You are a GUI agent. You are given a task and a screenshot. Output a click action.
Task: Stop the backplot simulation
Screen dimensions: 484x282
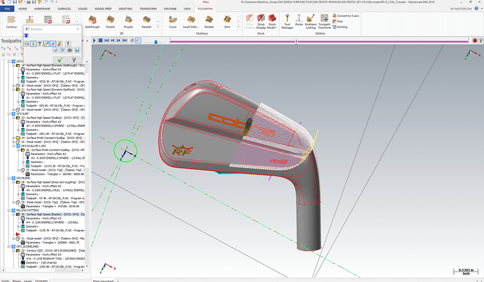[x=101, y=41]
